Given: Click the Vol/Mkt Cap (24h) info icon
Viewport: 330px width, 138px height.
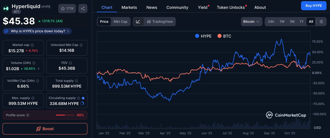Looking at the screenshot, I should pyautogui.click(x=38, y=81).
